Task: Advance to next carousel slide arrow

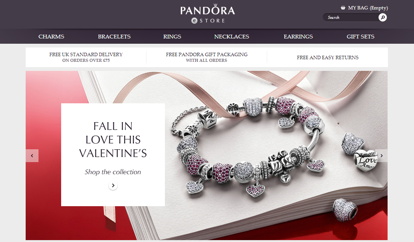Action: click(381, 156)
